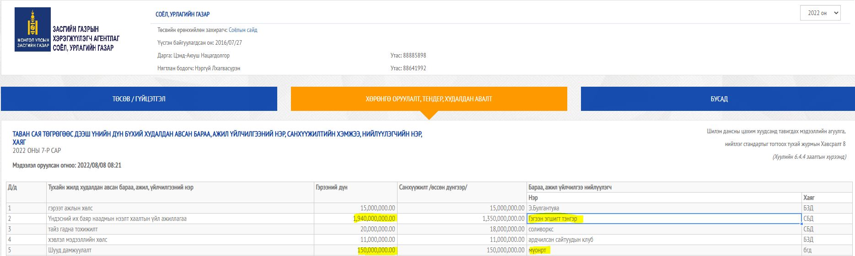Click the highlighted муонрт supplier cell
The image size is (855, 256).
point(538,251)
